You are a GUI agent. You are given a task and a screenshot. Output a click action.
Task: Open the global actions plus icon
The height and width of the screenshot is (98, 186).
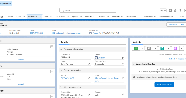[x=170, y=11]
